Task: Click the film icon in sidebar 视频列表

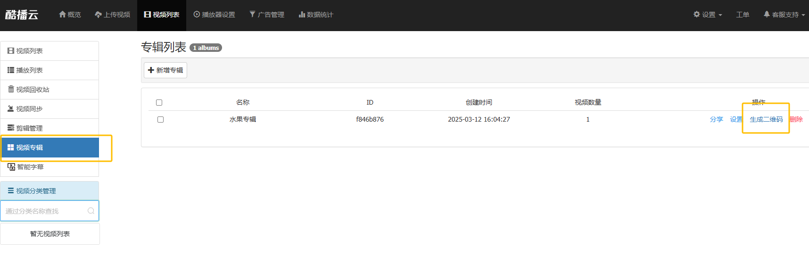Action: pos(11,51)
